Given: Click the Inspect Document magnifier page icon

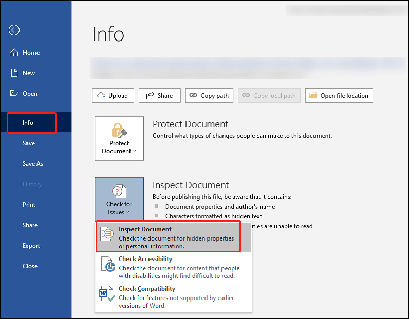Looking at the screenshot, I should coord(107,233).
